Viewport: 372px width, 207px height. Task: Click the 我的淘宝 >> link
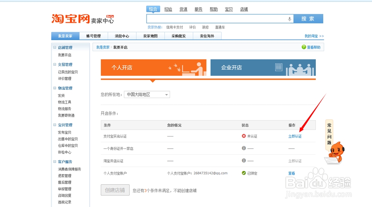314,36
